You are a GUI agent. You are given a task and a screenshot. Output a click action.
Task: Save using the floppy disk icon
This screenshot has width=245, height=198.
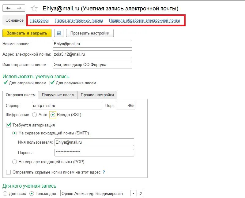[x=59, y=33]
